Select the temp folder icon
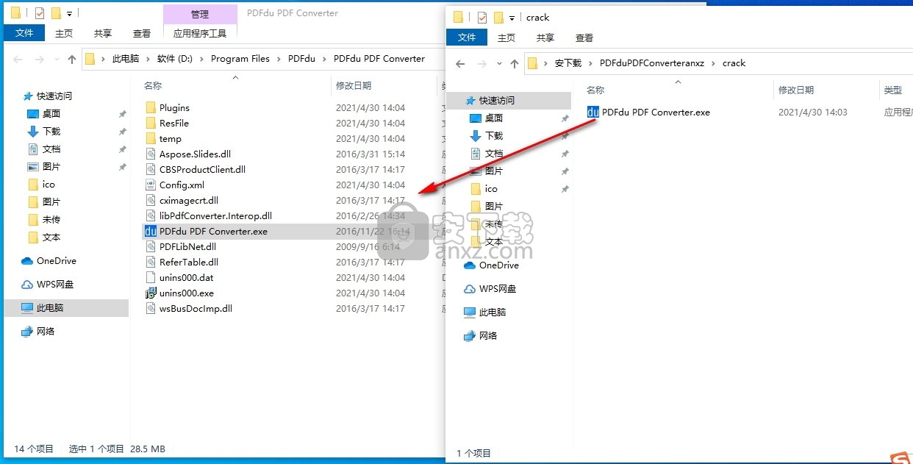The height and width of the screenshot is (464, 913). click(x=151, y=138)
